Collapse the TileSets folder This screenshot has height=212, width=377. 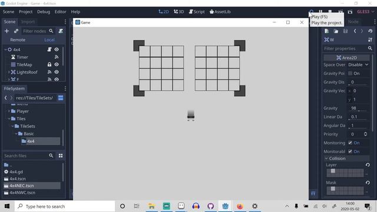(12, 126)
